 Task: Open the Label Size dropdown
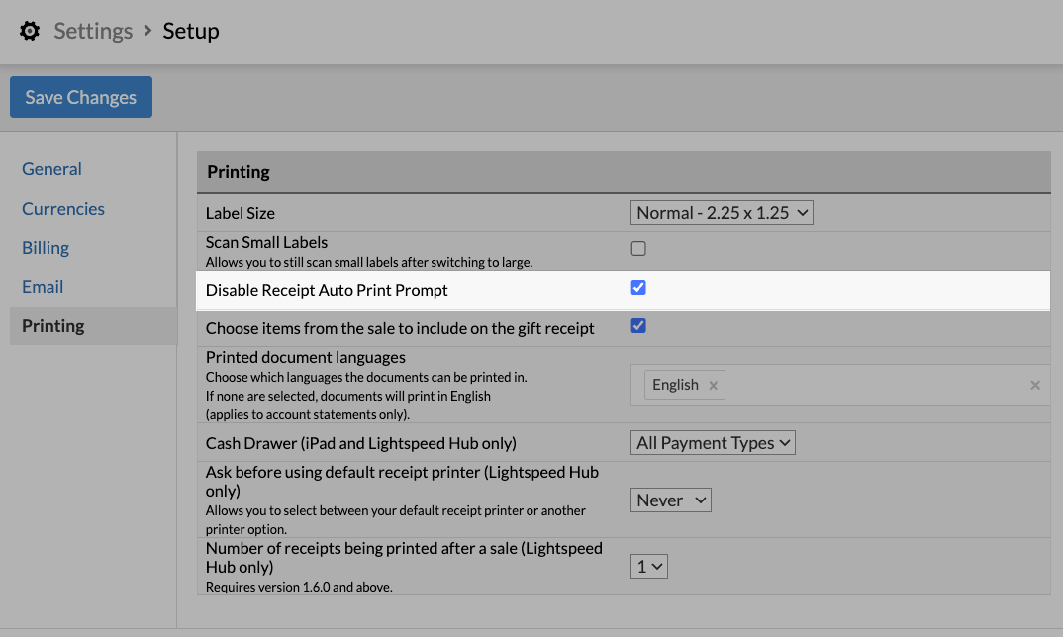click(722, 212)
